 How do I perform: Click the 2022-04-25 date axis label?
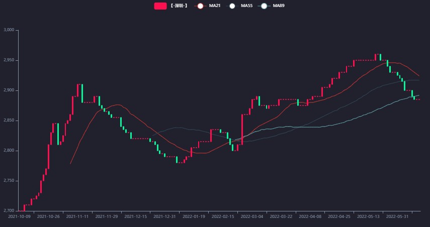[x=338, y=217]
